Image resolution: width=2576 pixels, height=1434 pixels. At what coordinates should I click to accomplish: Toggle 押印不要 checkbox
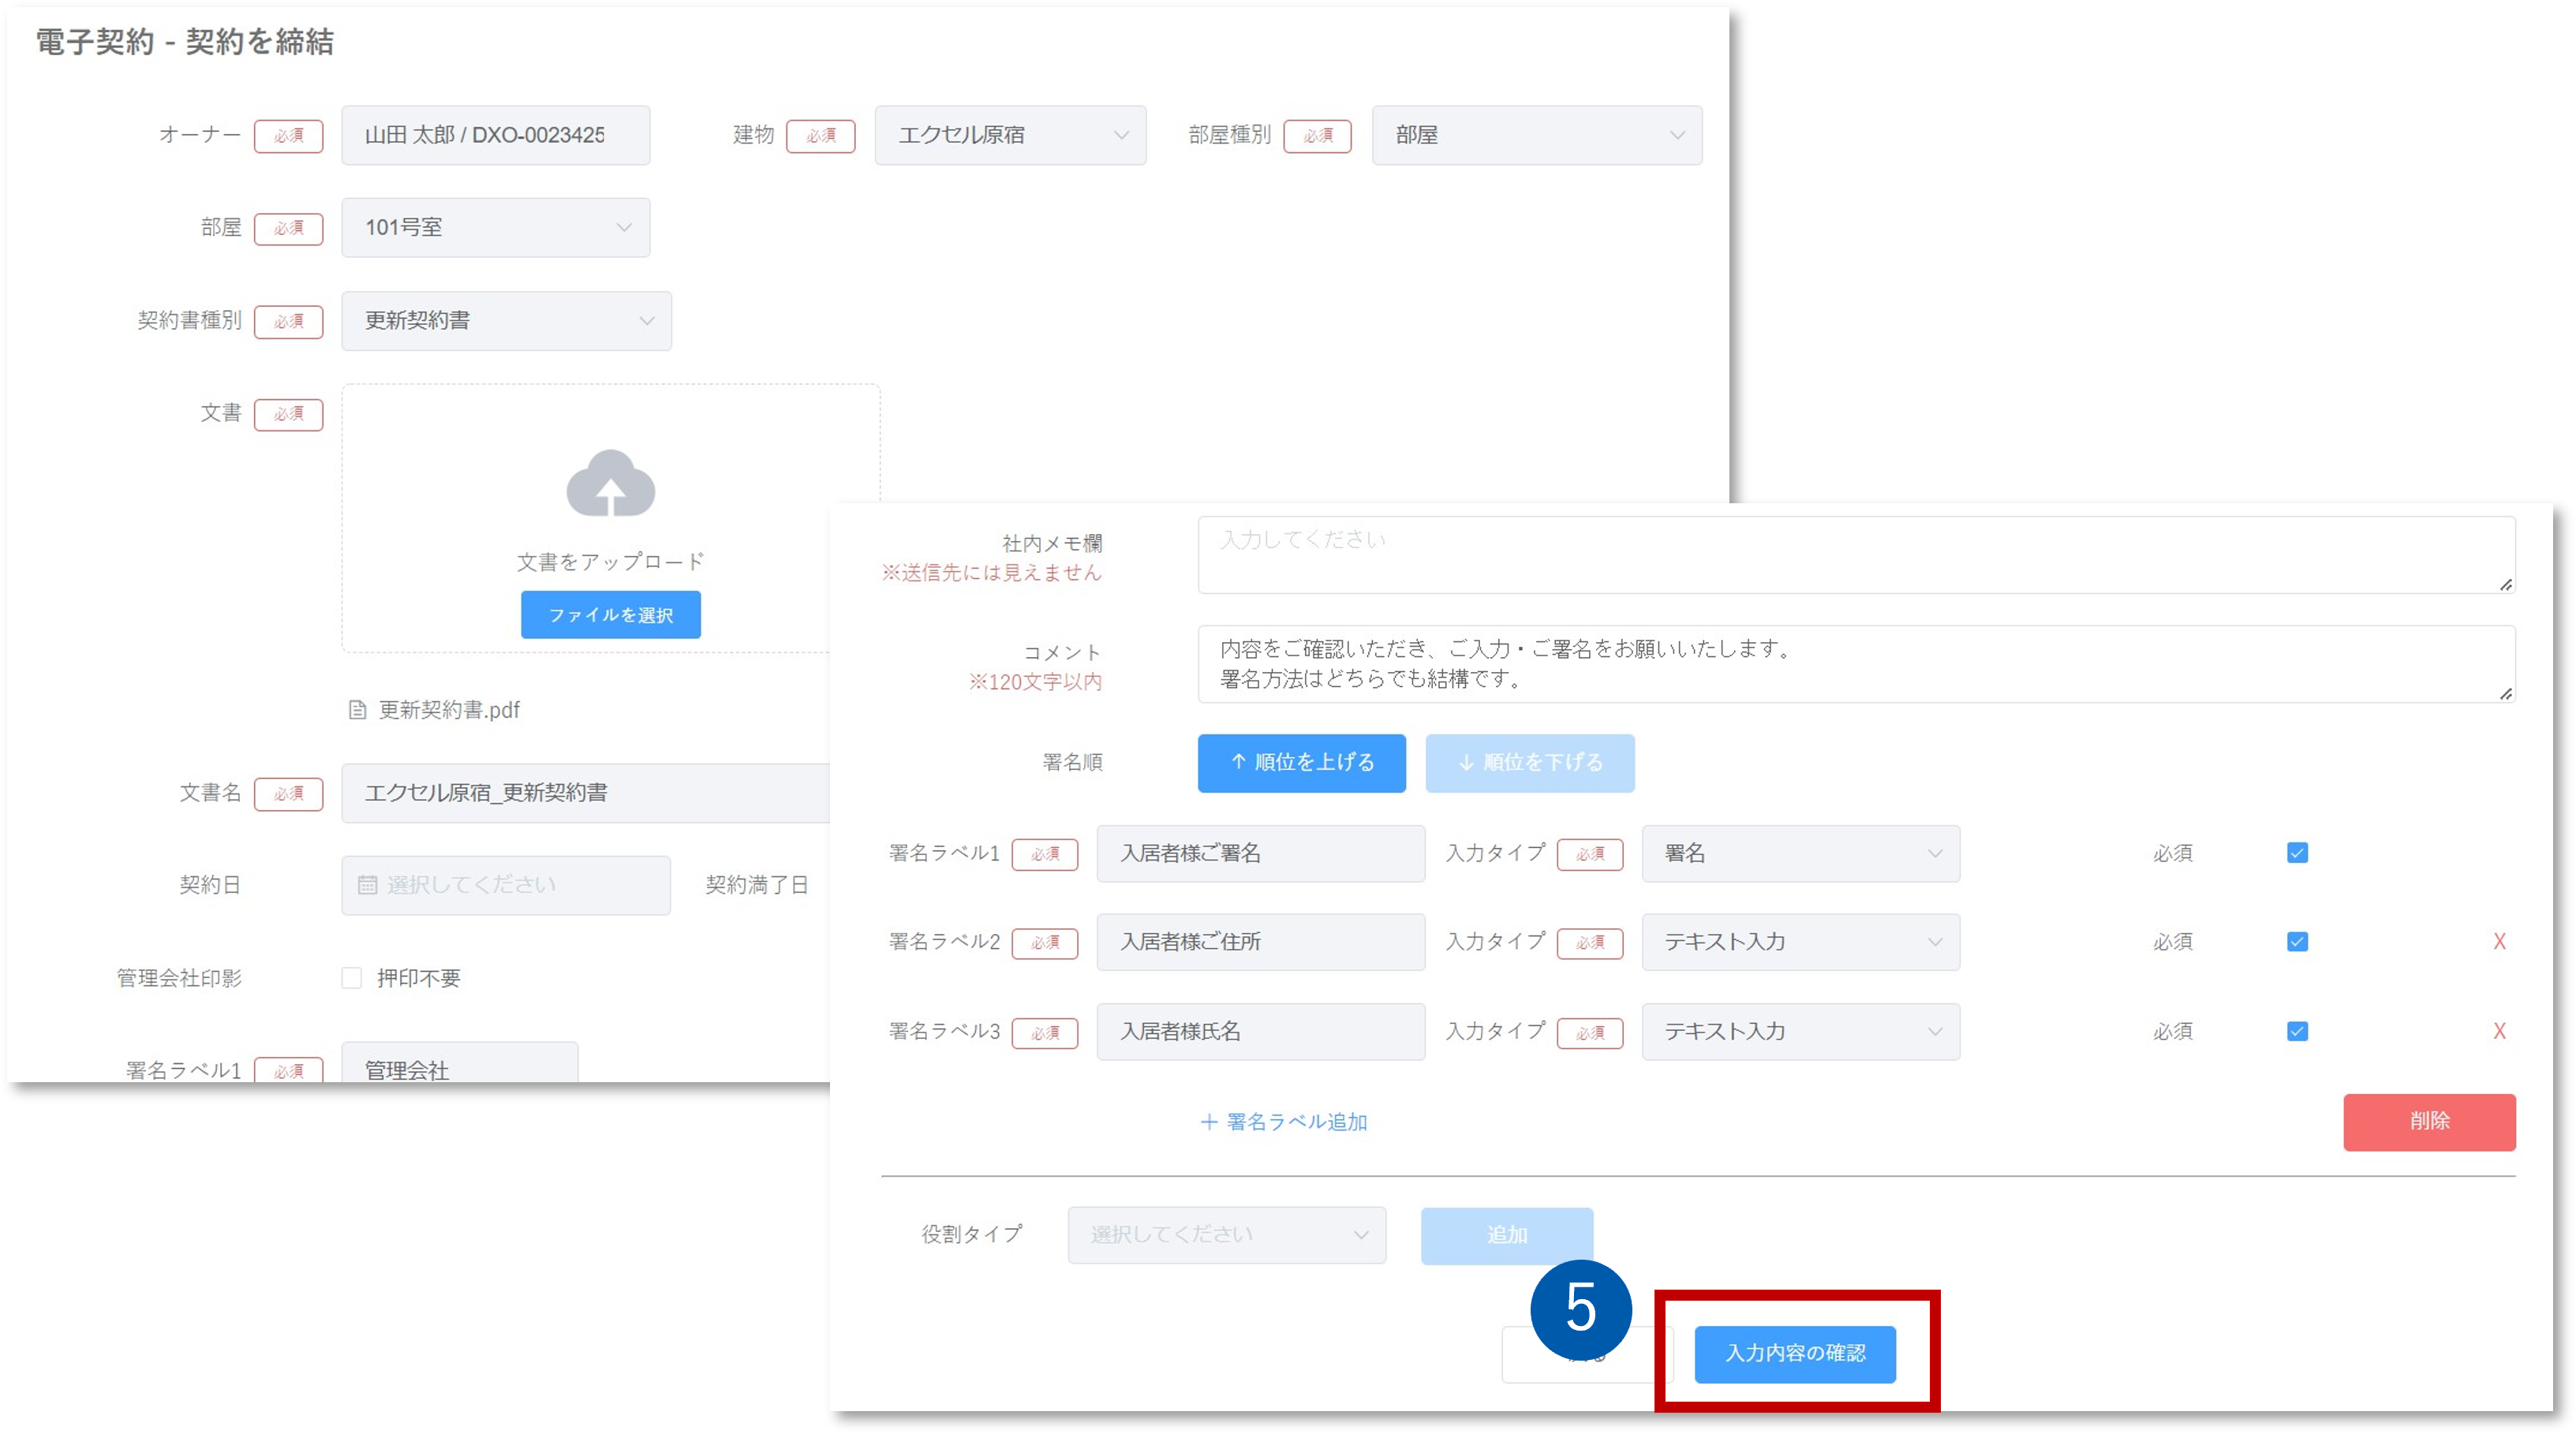351,978
